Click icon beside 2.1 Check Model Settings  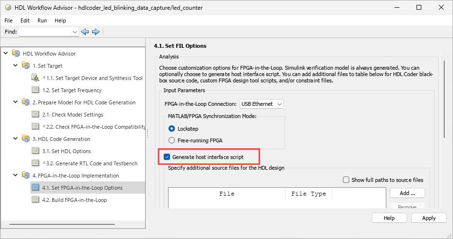(35, 114)
